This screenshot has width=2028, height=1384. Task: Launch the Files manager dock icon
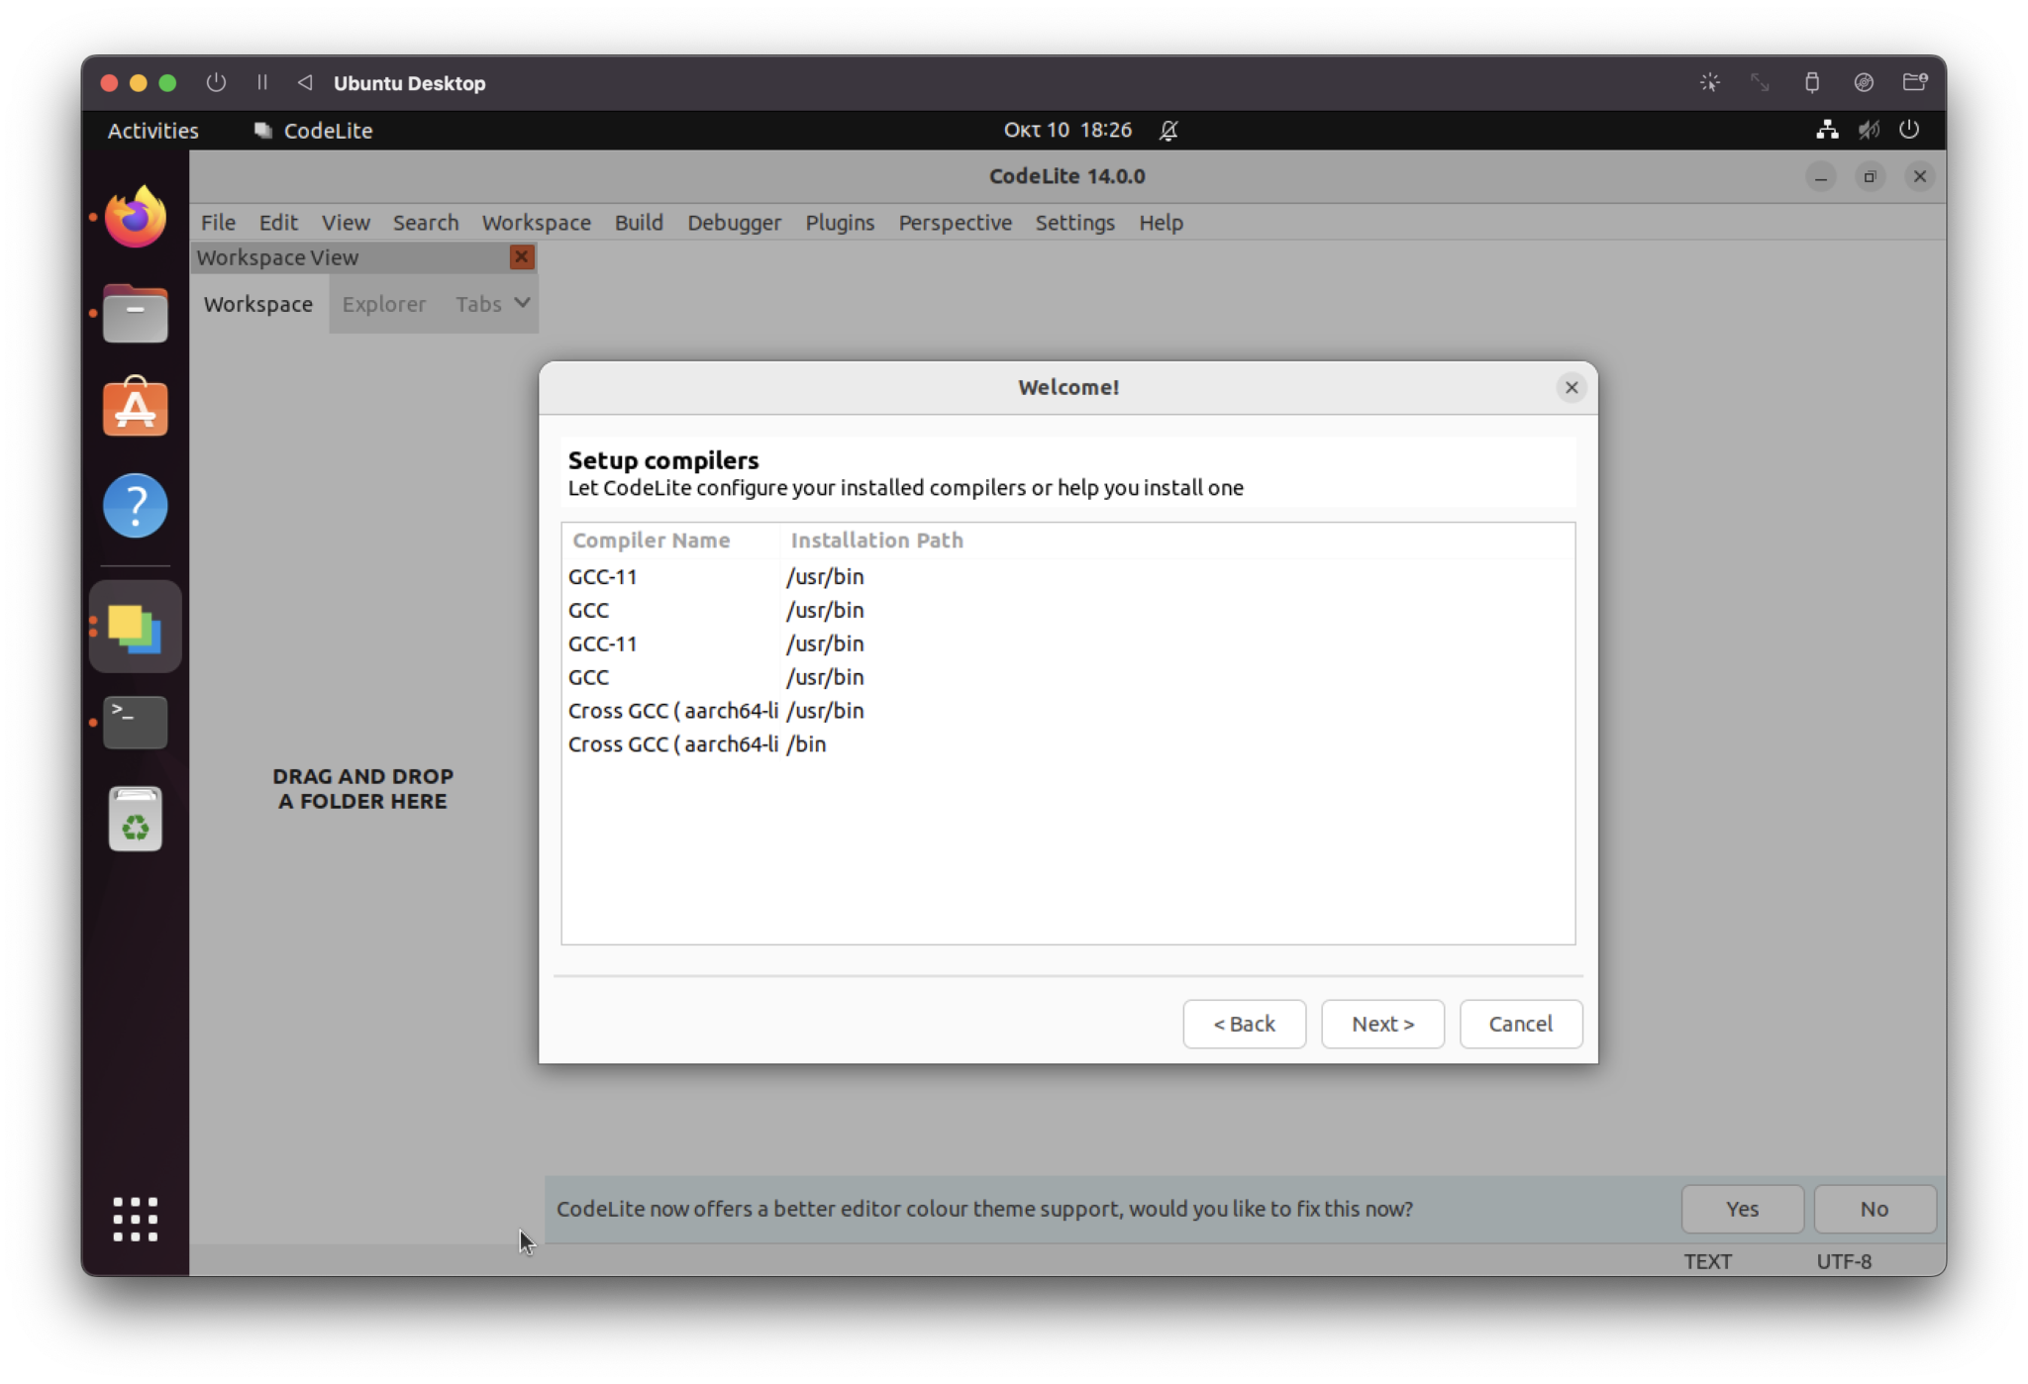(x=136, y=315)
